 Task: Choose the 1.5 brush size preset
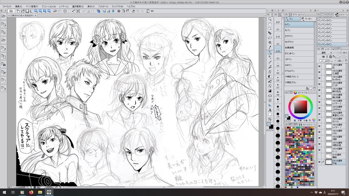coord(278,115)
